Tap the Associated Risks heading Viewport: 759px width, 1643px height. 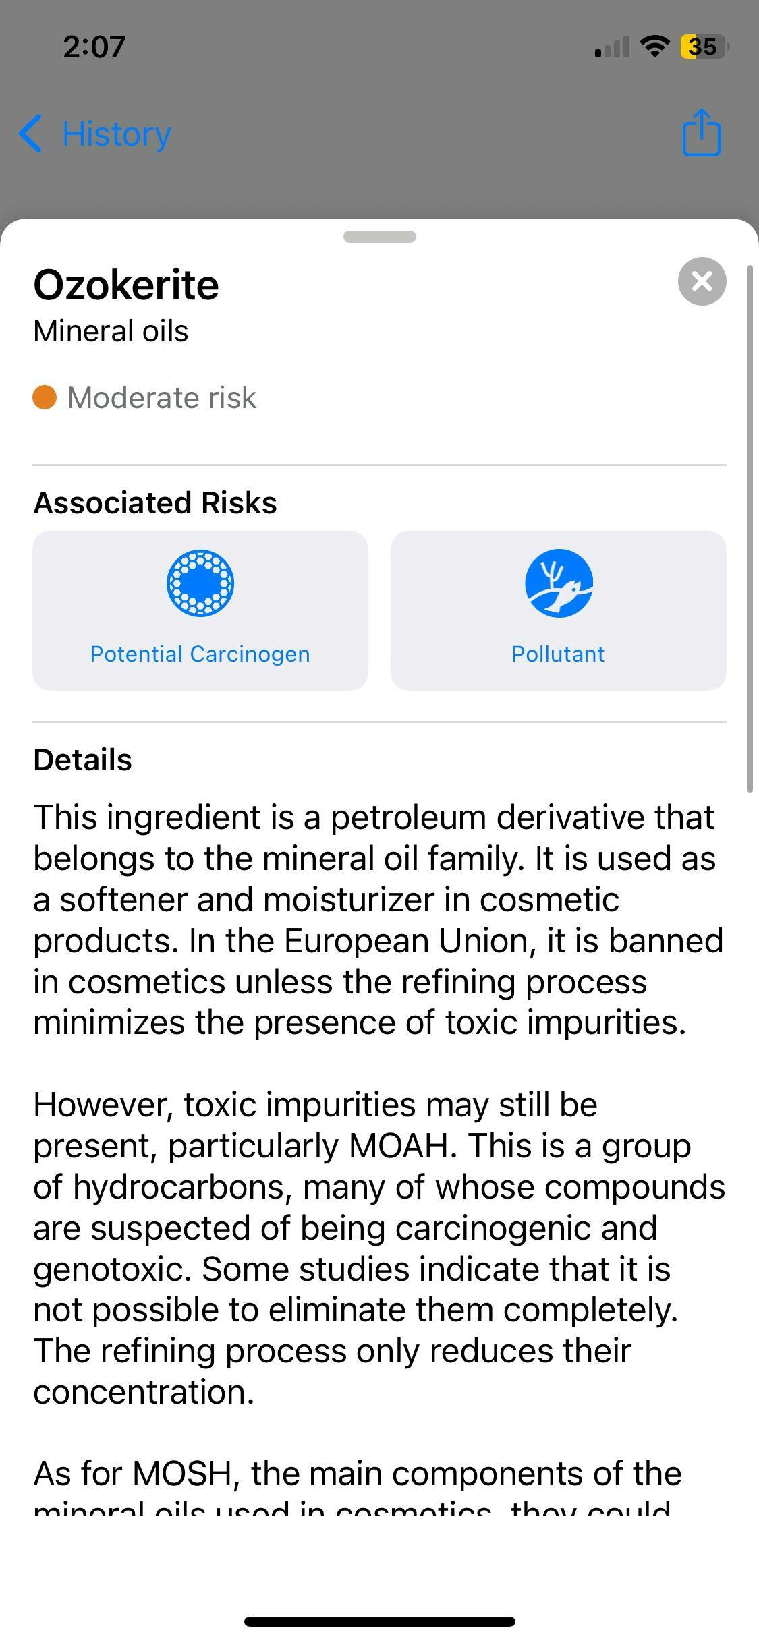pos(155,502)
